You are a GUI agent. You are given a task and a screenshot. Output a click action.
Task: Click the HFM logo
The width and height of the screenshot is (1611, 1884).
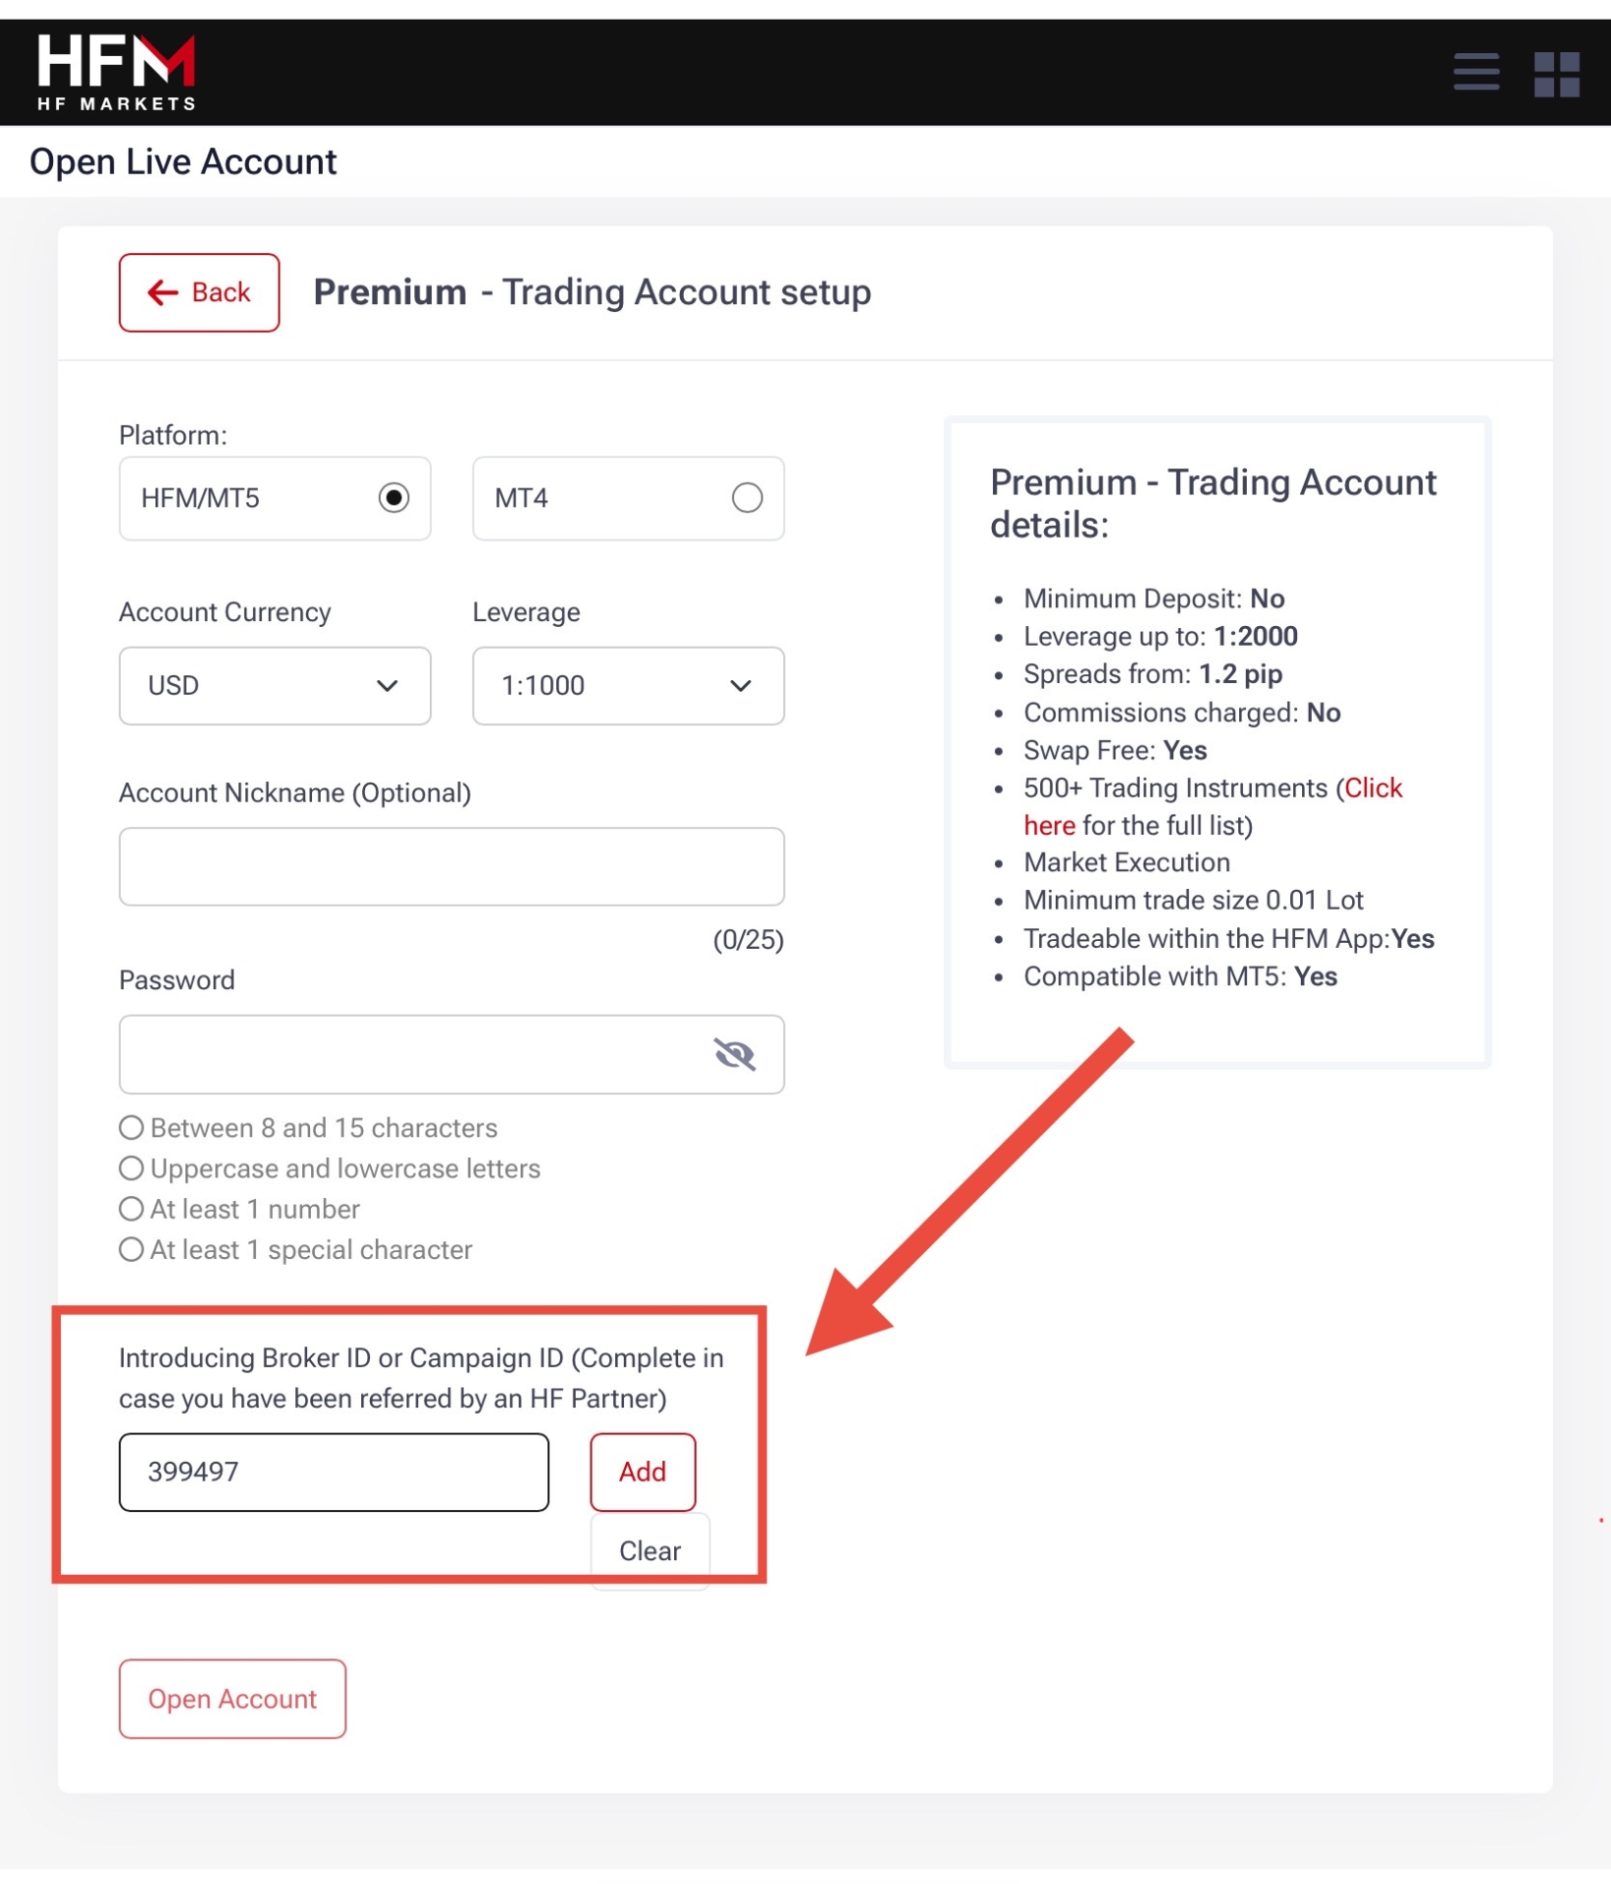pyautogui.click(x=116, y=72)
